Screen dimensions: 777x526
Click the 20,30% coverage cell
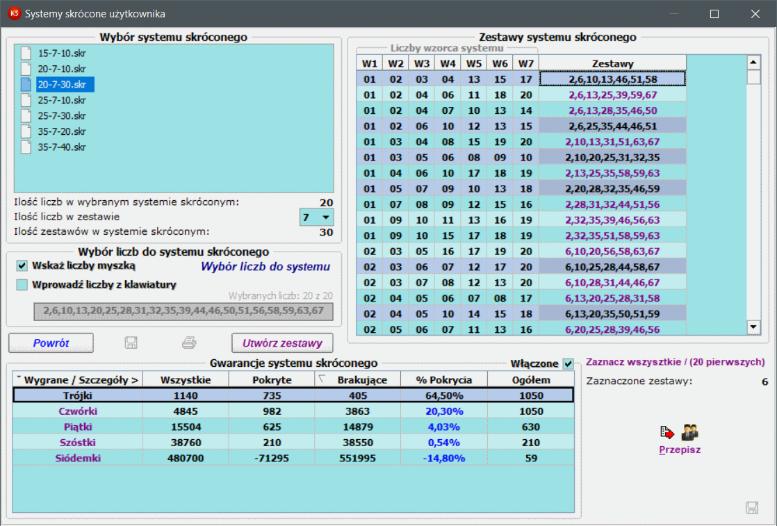(444, 411)
